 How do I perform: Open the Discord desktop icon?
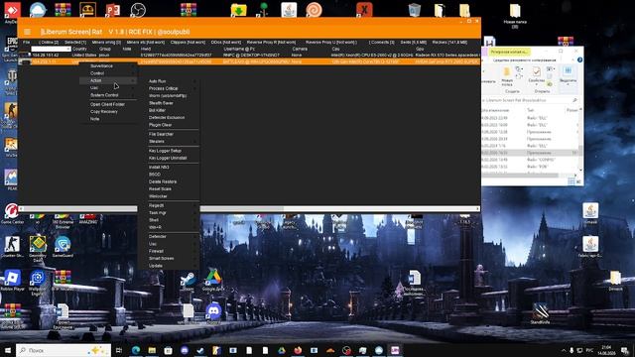click(x=213, y=313)
